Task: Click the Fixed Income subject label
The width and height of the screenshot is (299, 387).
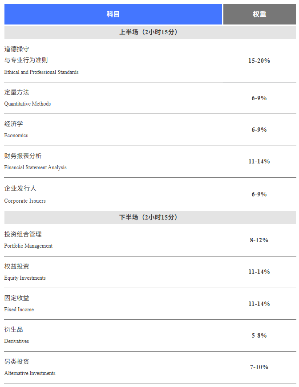Action: 19,310
